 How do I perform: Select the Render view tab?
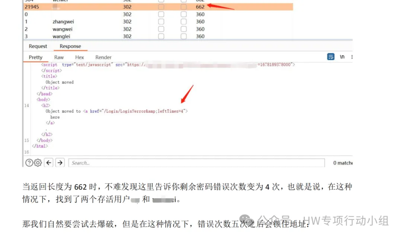[x=103, y=57]
